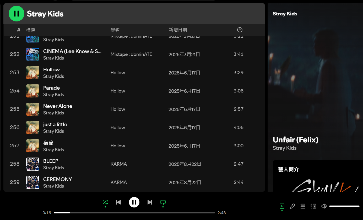The image size is (363, 220).
Task: Sort by 標題 column header
Action: [x=31, y=30]
